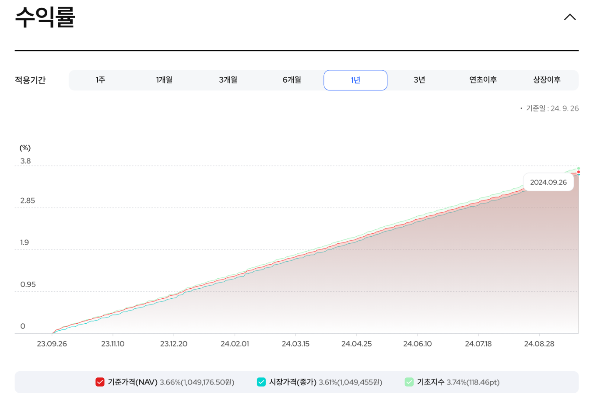Click the 3.66%(1,049,176.50원) NAV value
The height and width of the screenshot is (401, 590).
coord(197,382)
